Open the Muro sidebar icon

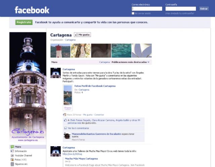12,147
